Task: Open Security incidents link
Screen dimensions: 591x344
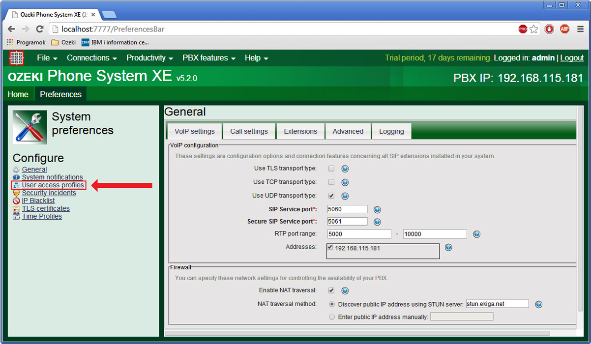Action: point(49,193)
